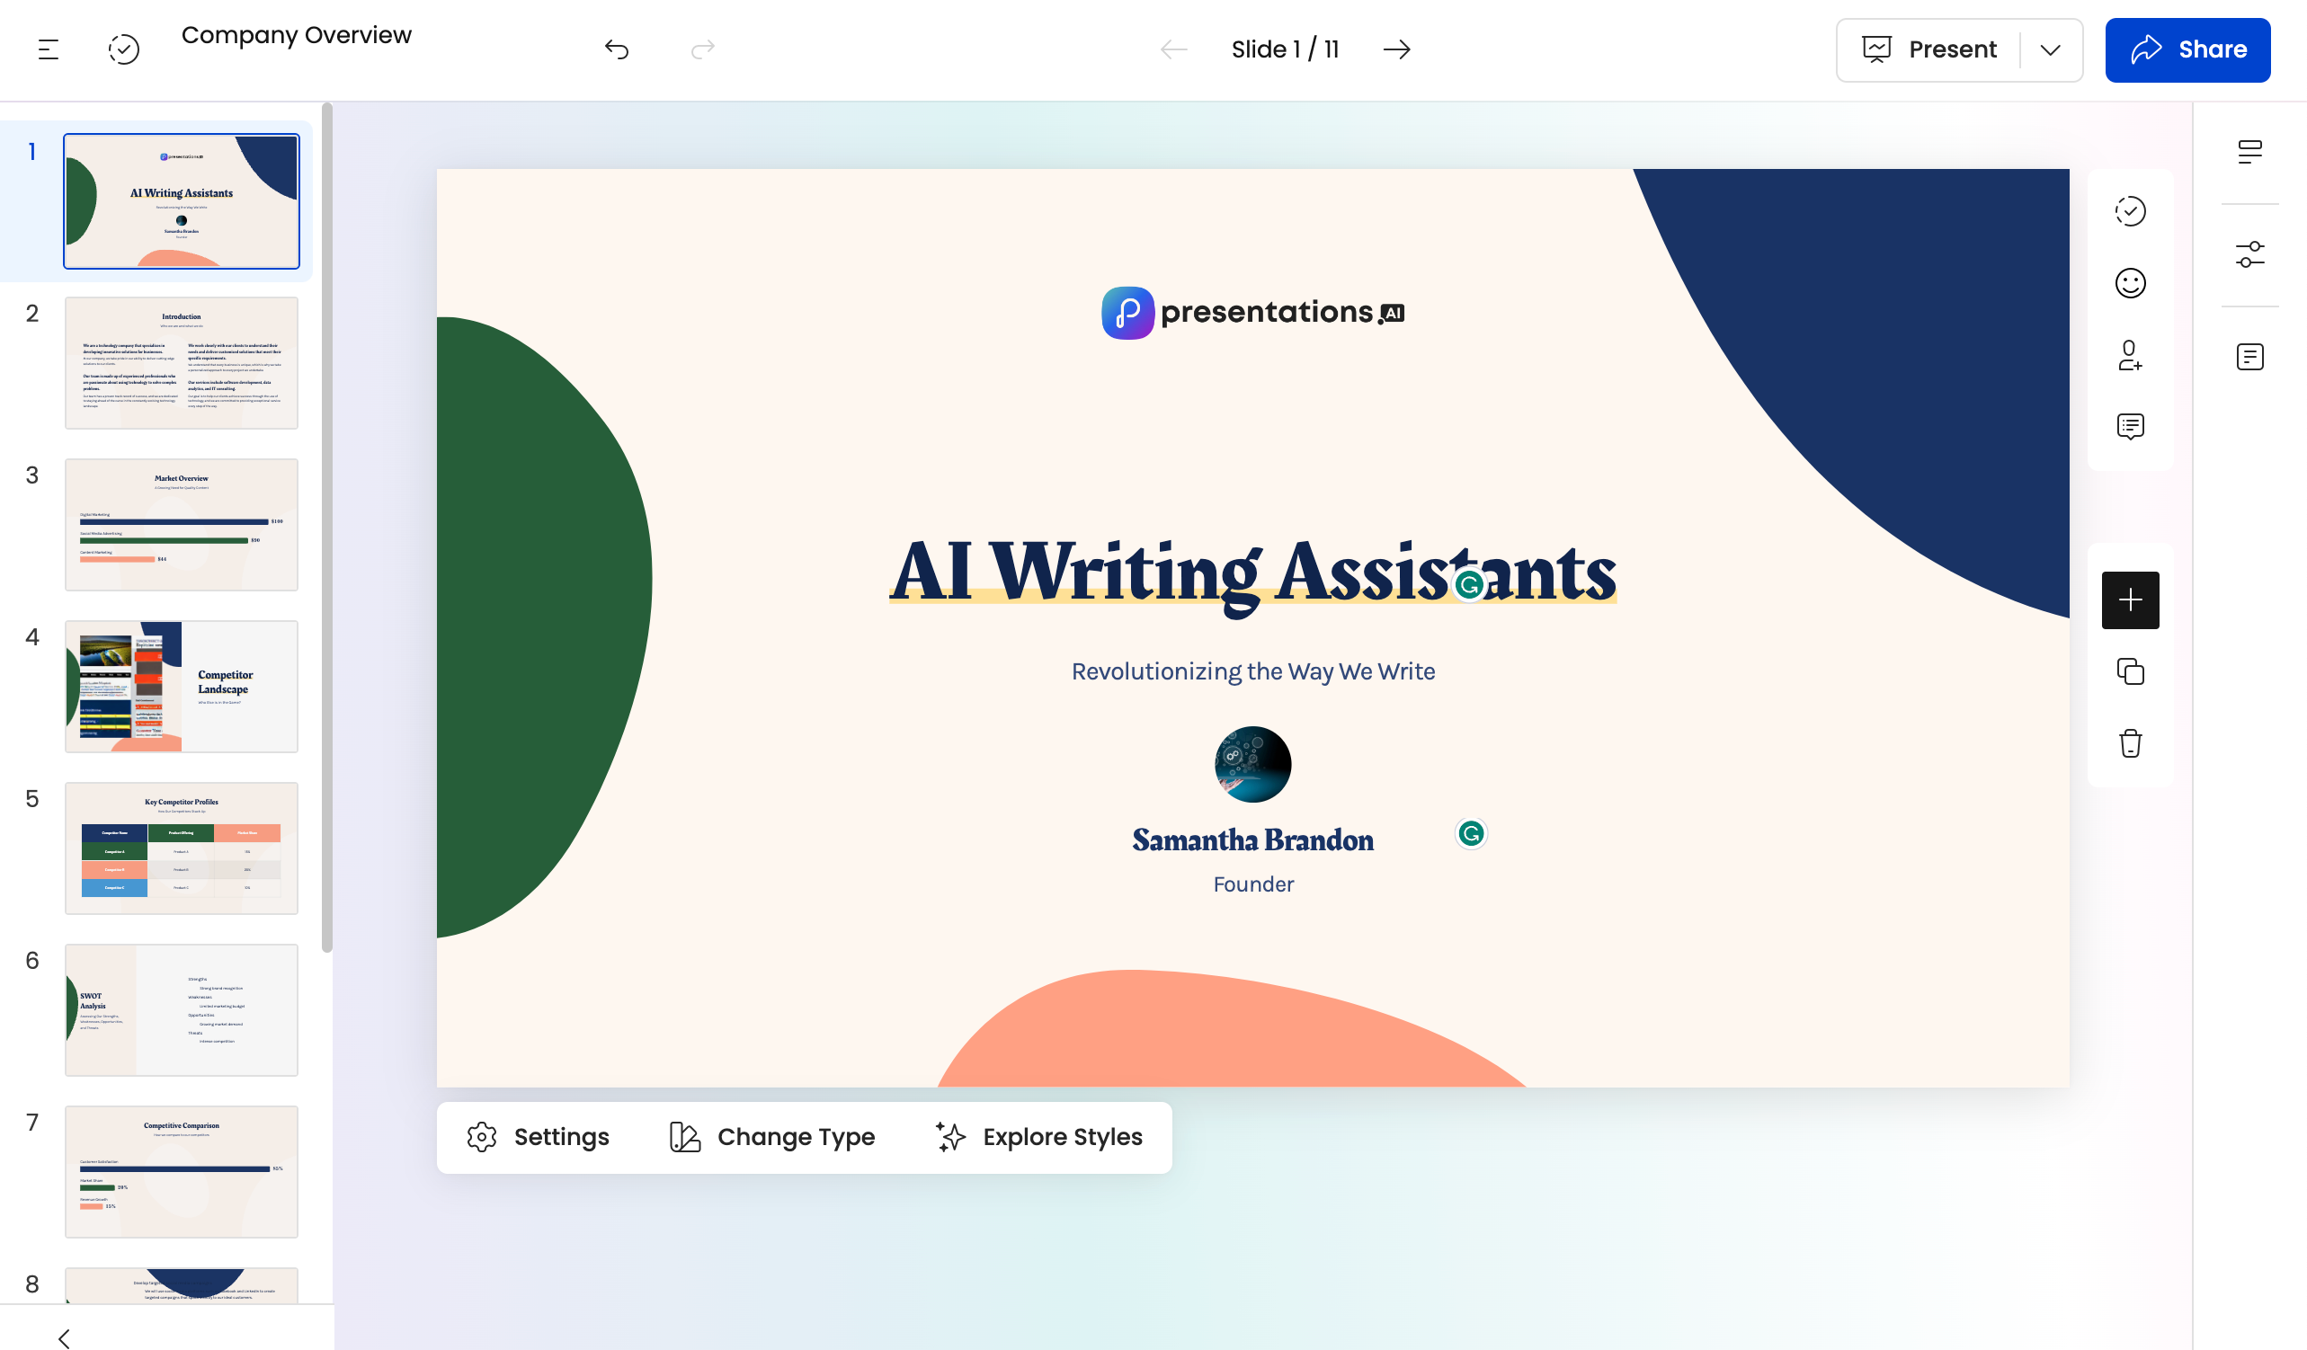The image size is (2307, 1350).
Task: Select slide 3 Market Overview thumbnail
Action: 180,524
